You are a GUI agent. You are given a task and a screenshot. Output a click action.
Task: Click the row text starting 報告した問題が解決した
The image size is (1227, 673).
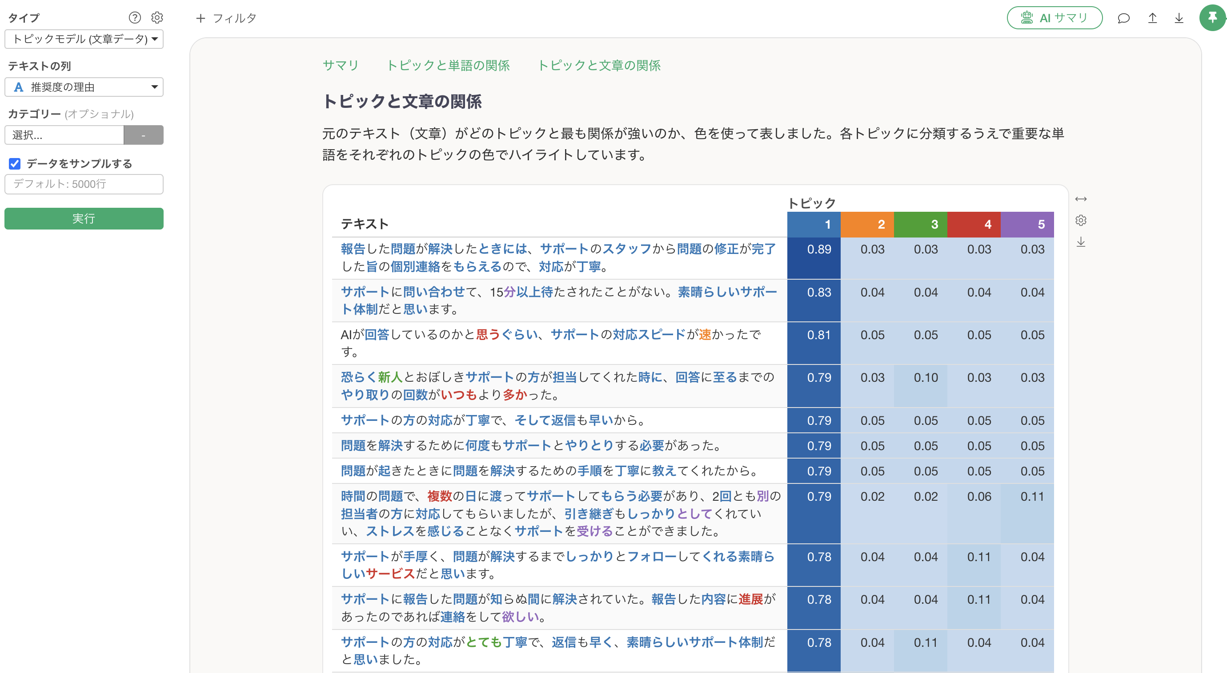pyautogui.click(x=559, y=258)
